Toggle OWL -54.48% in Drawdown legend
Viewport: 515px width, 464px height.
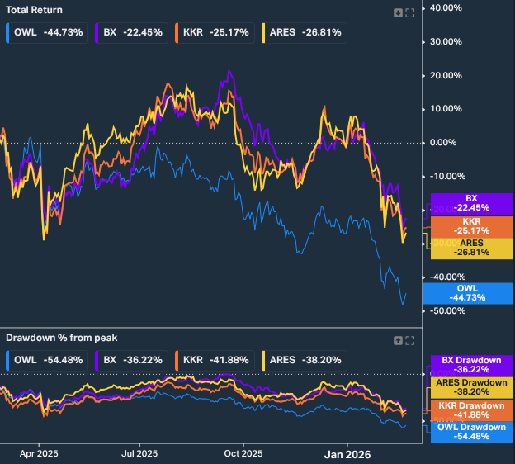pos(45,360)
